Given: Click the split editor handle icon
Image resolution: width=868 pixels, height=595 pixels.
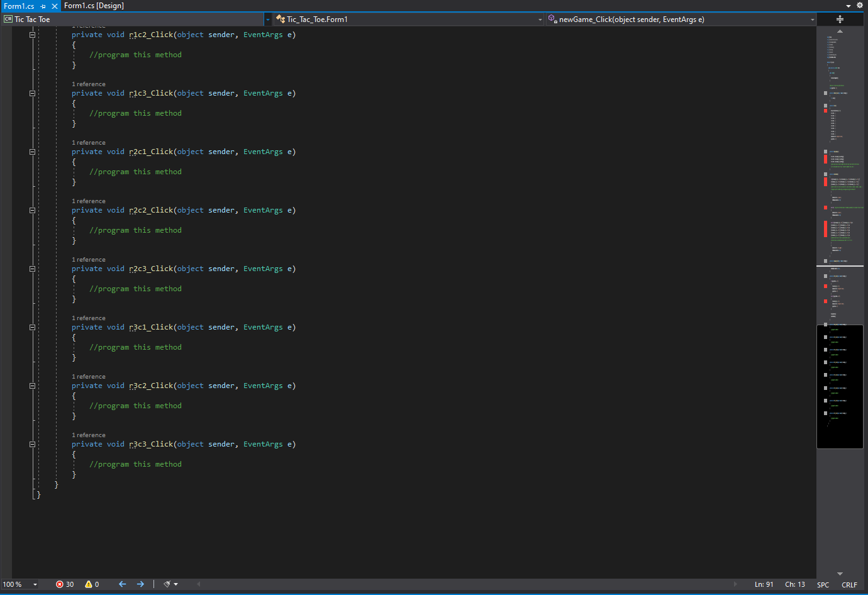Looking at the screenshot, I should (840, 19).
